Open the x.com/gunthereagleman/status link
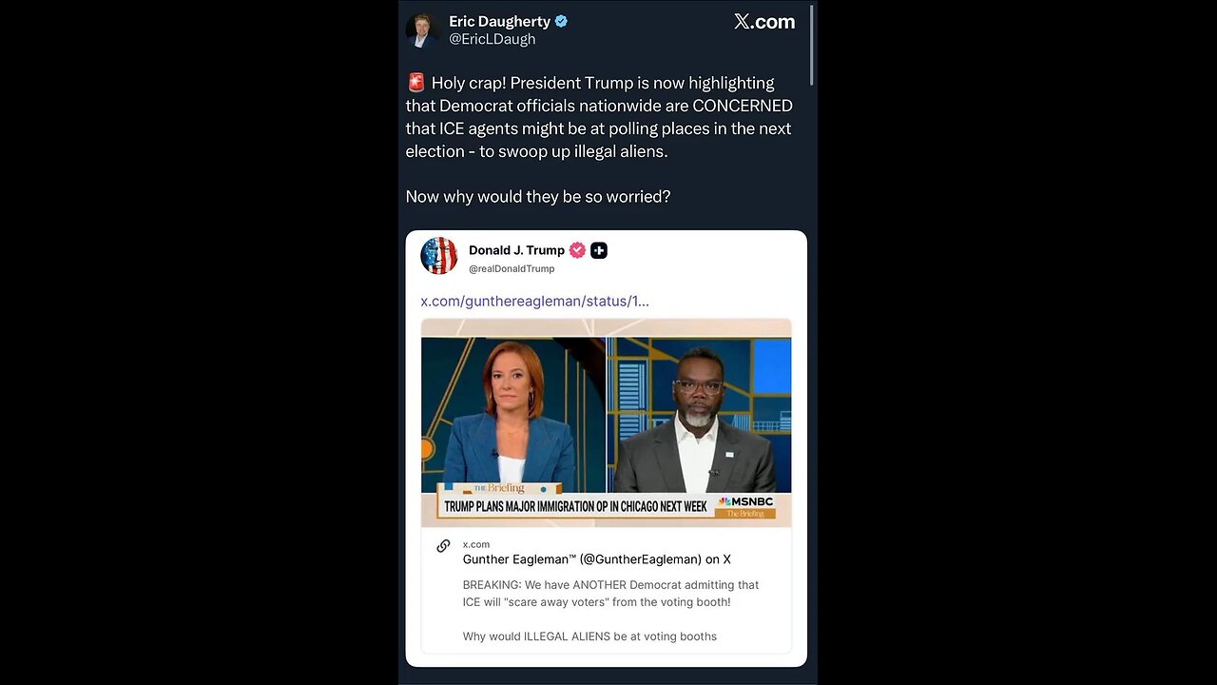Screen dimensions: 1217x685 point(535,301)
